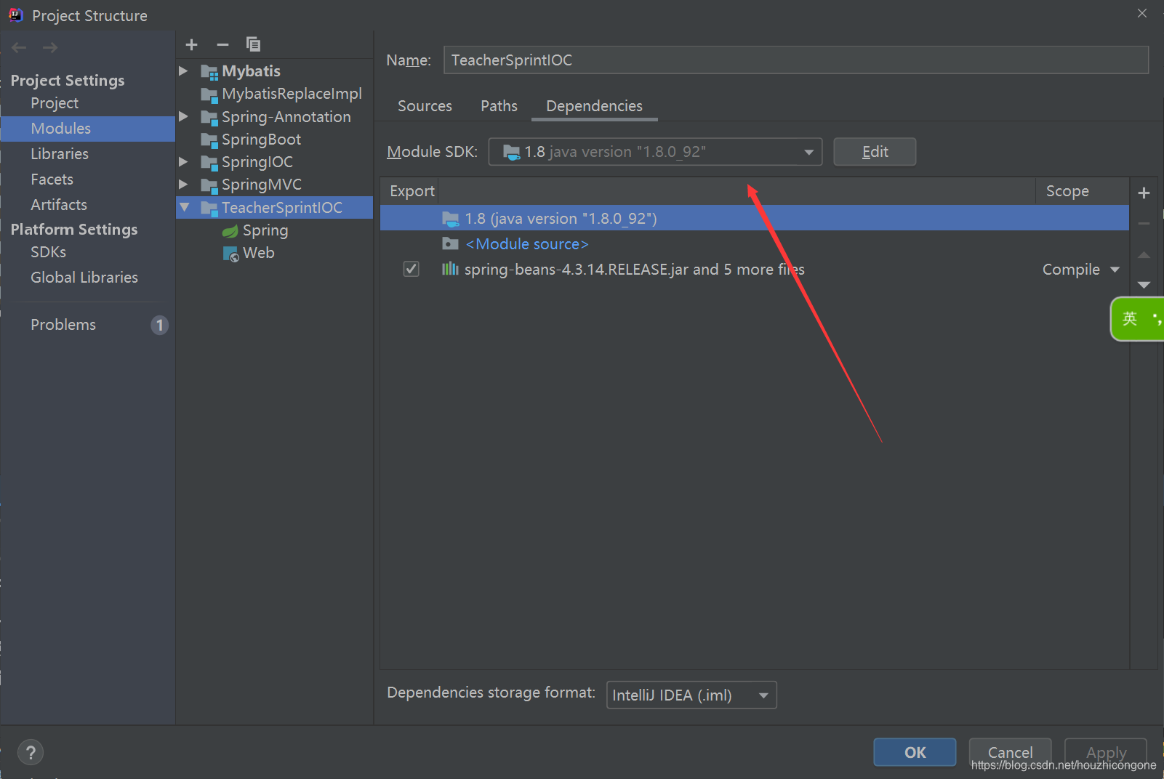Viewport: 1164px width, 779px height.
Task: Click the Mybatis module folder icon
Action: (x=209, y=72)
